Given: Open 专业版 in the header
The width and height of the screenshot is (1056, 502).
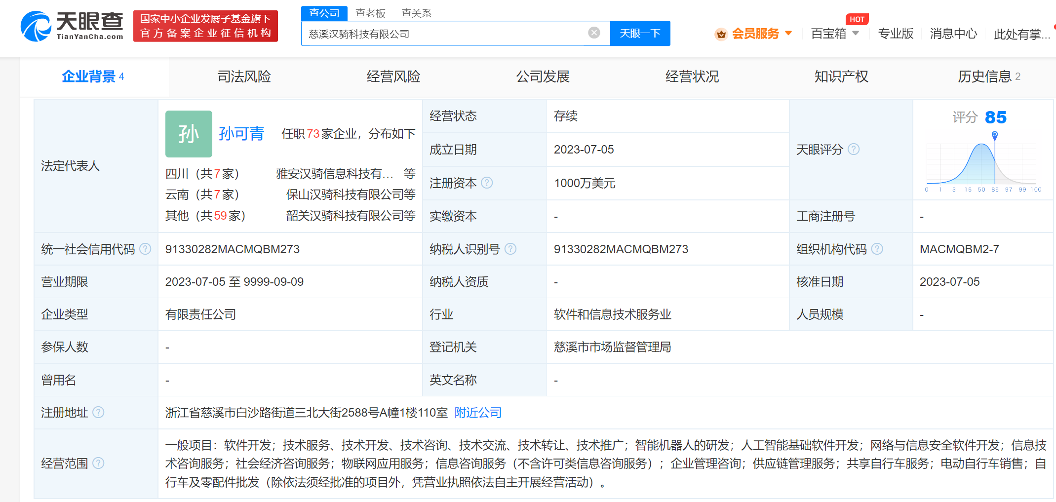Looking at the screenshot, I should click(896, 34).
